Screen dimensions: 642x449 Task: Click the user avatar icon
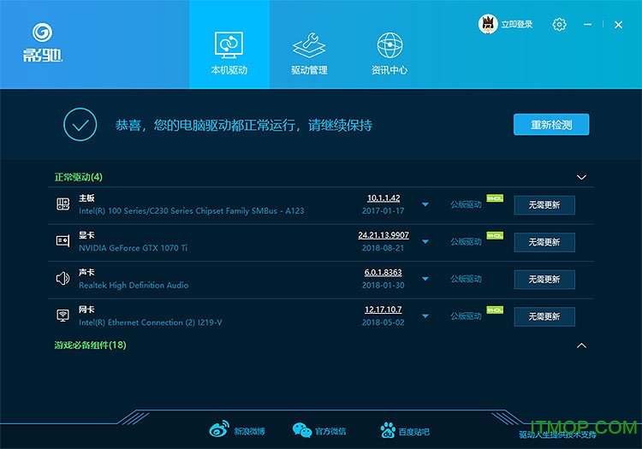(488, 25)
